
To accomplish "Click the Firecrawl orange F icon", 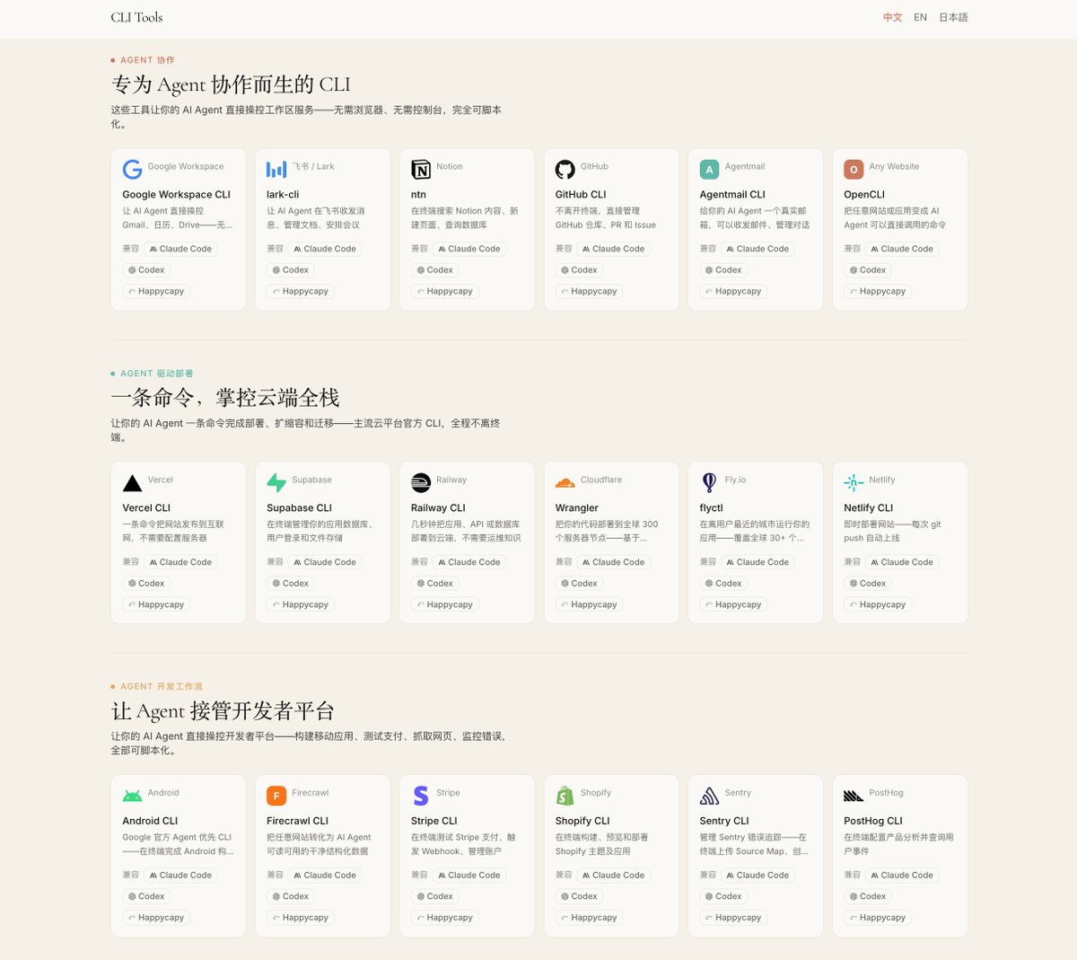I will (276, 796).
